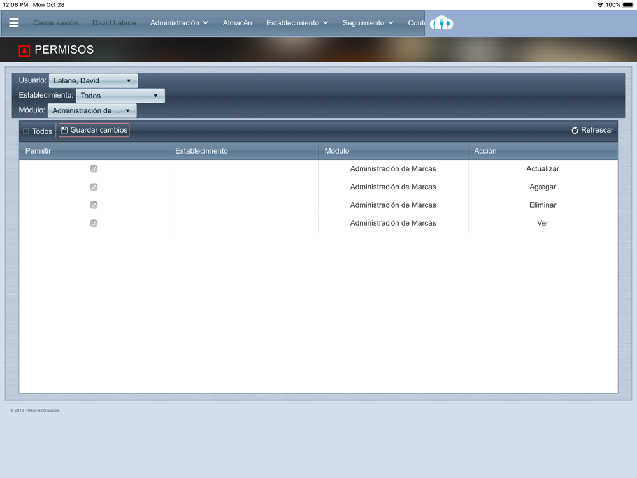Image resolution: width=637 pixels, height=478 pixels.
Task: Expand the Administración menu
Action: (179, 23)
